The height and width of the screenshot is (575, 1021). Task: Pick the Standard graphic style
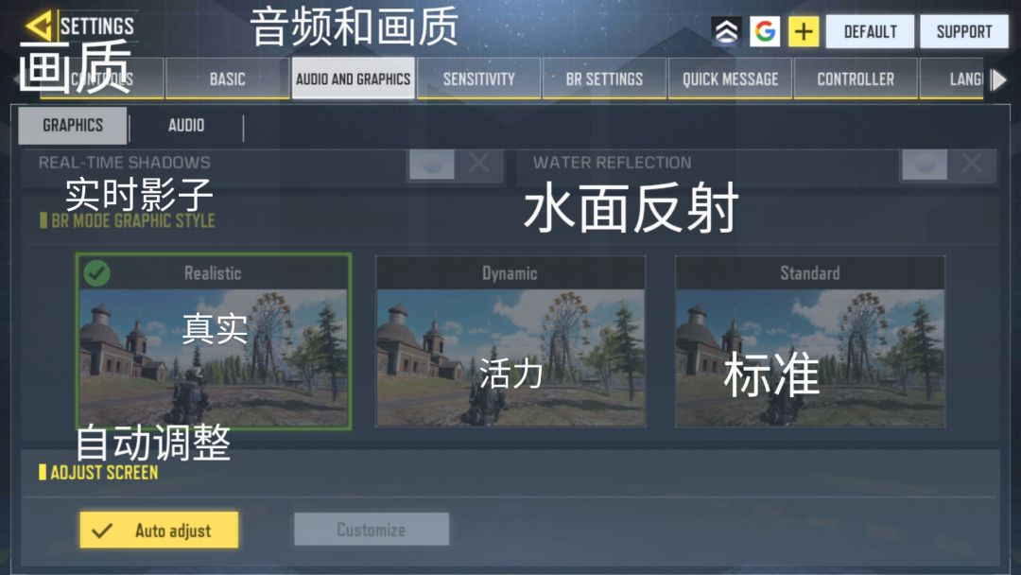click(810, 341)
